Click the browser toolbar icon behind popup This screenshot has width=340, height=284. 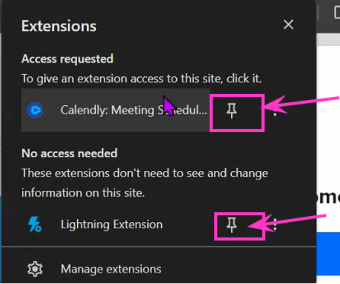[x=336, y=13]
